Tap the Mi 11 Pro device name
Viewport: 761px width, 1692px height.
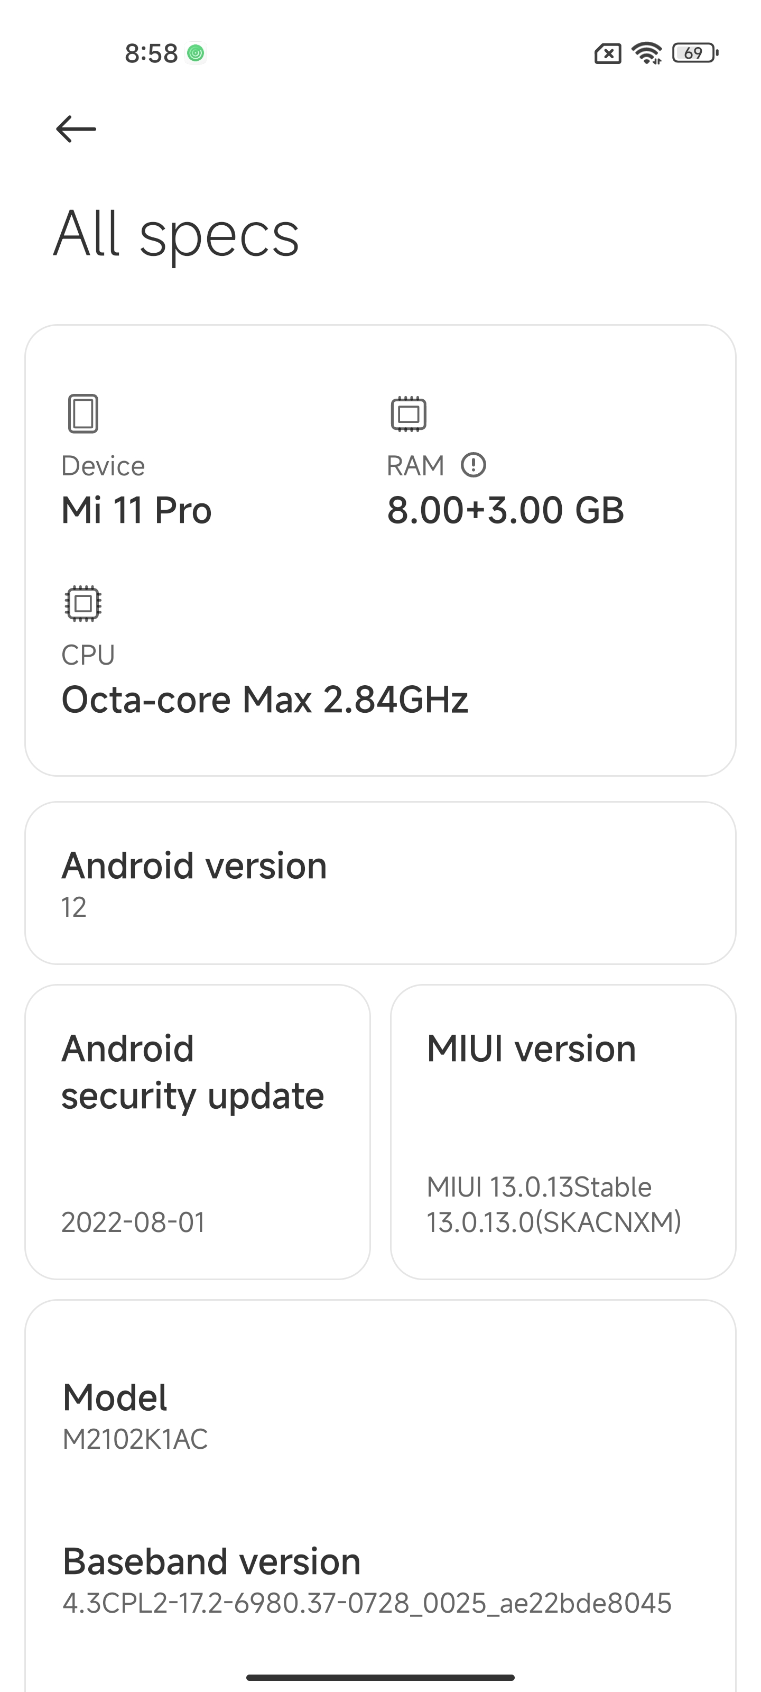pyautogui.click(x=136, y=510)
